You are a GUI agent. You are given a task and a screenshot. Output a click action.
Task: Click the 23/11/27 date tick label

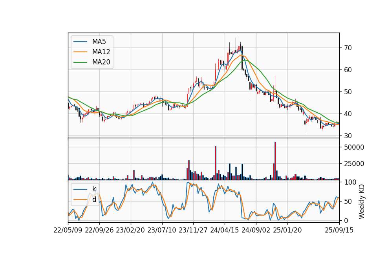tap(193, 230)
